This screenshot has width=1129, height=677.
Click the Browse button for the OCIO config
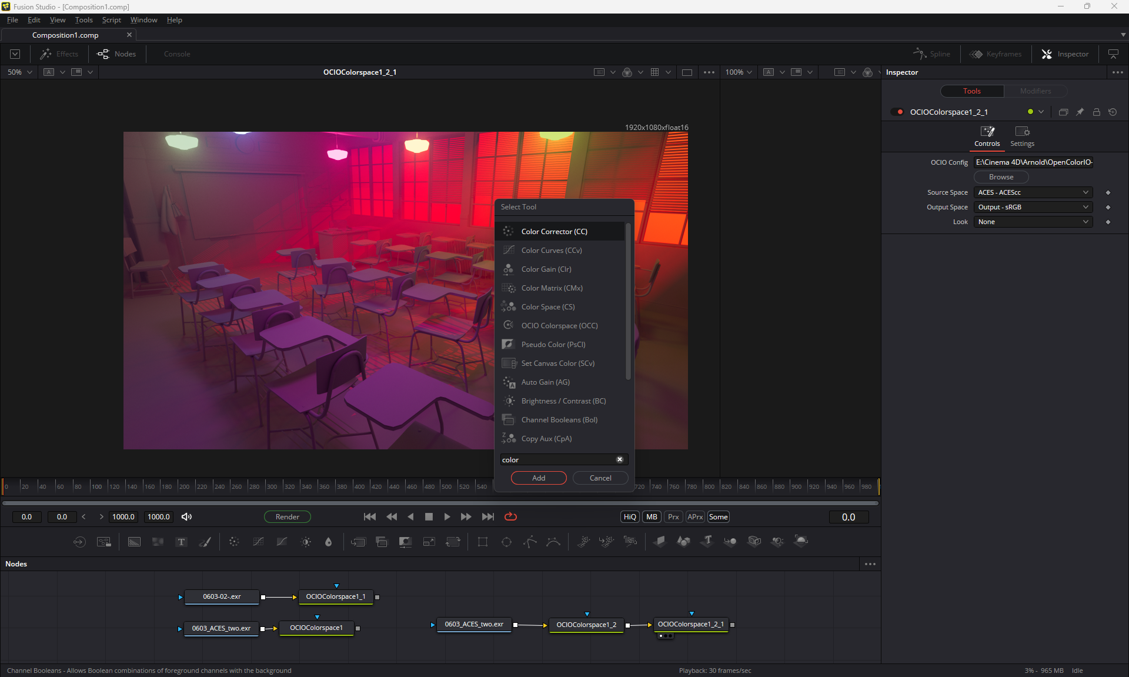(x=1001, y=177)
